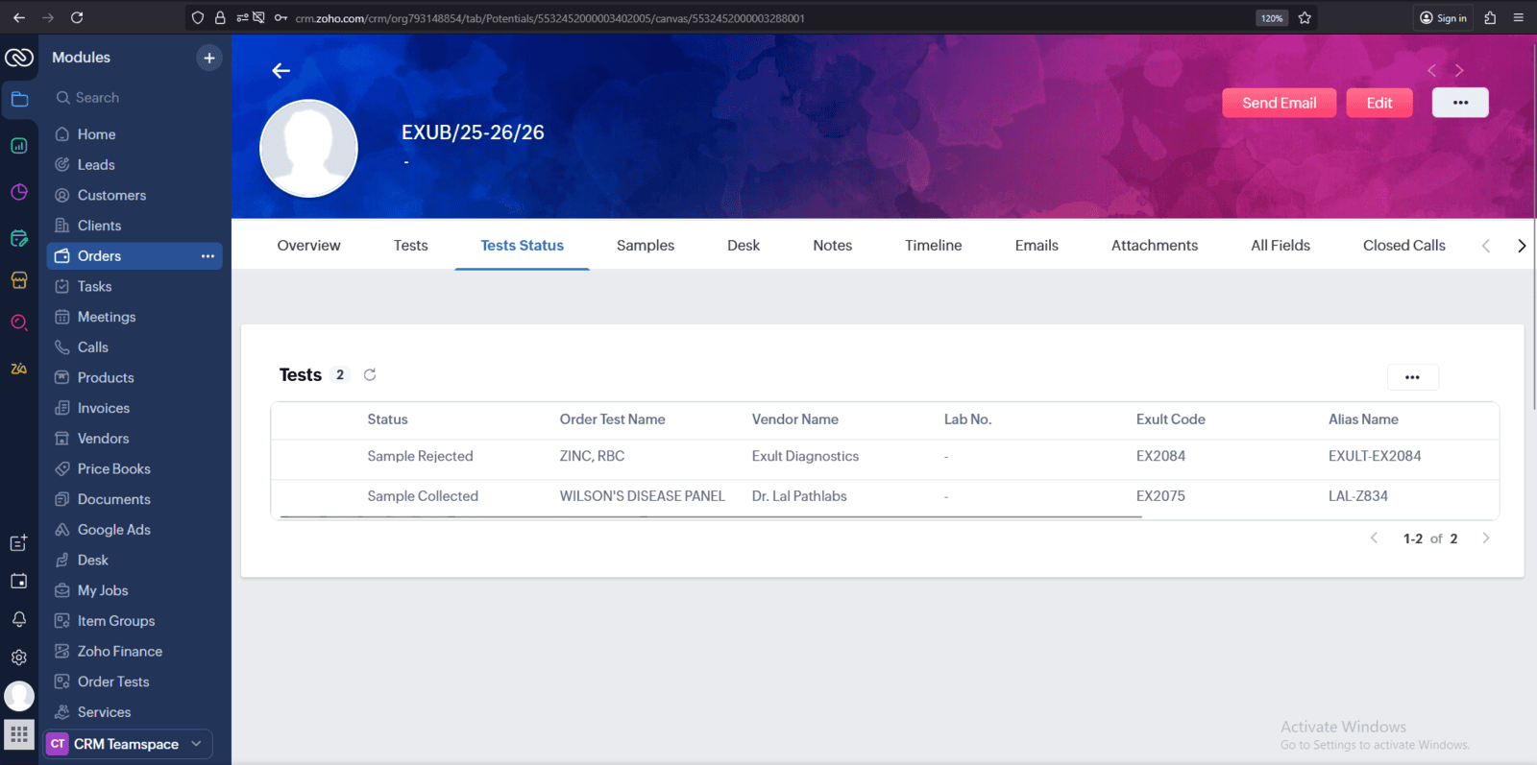Open the record more-actions ellipsis button

coord(1459,103)
